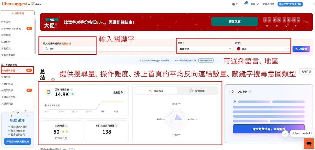Image resolution: width=315 pixels, height=150 pixels.
Task: Click the sidebar 开始您的7天免费试用 button
Action: [x=17, y=142]
